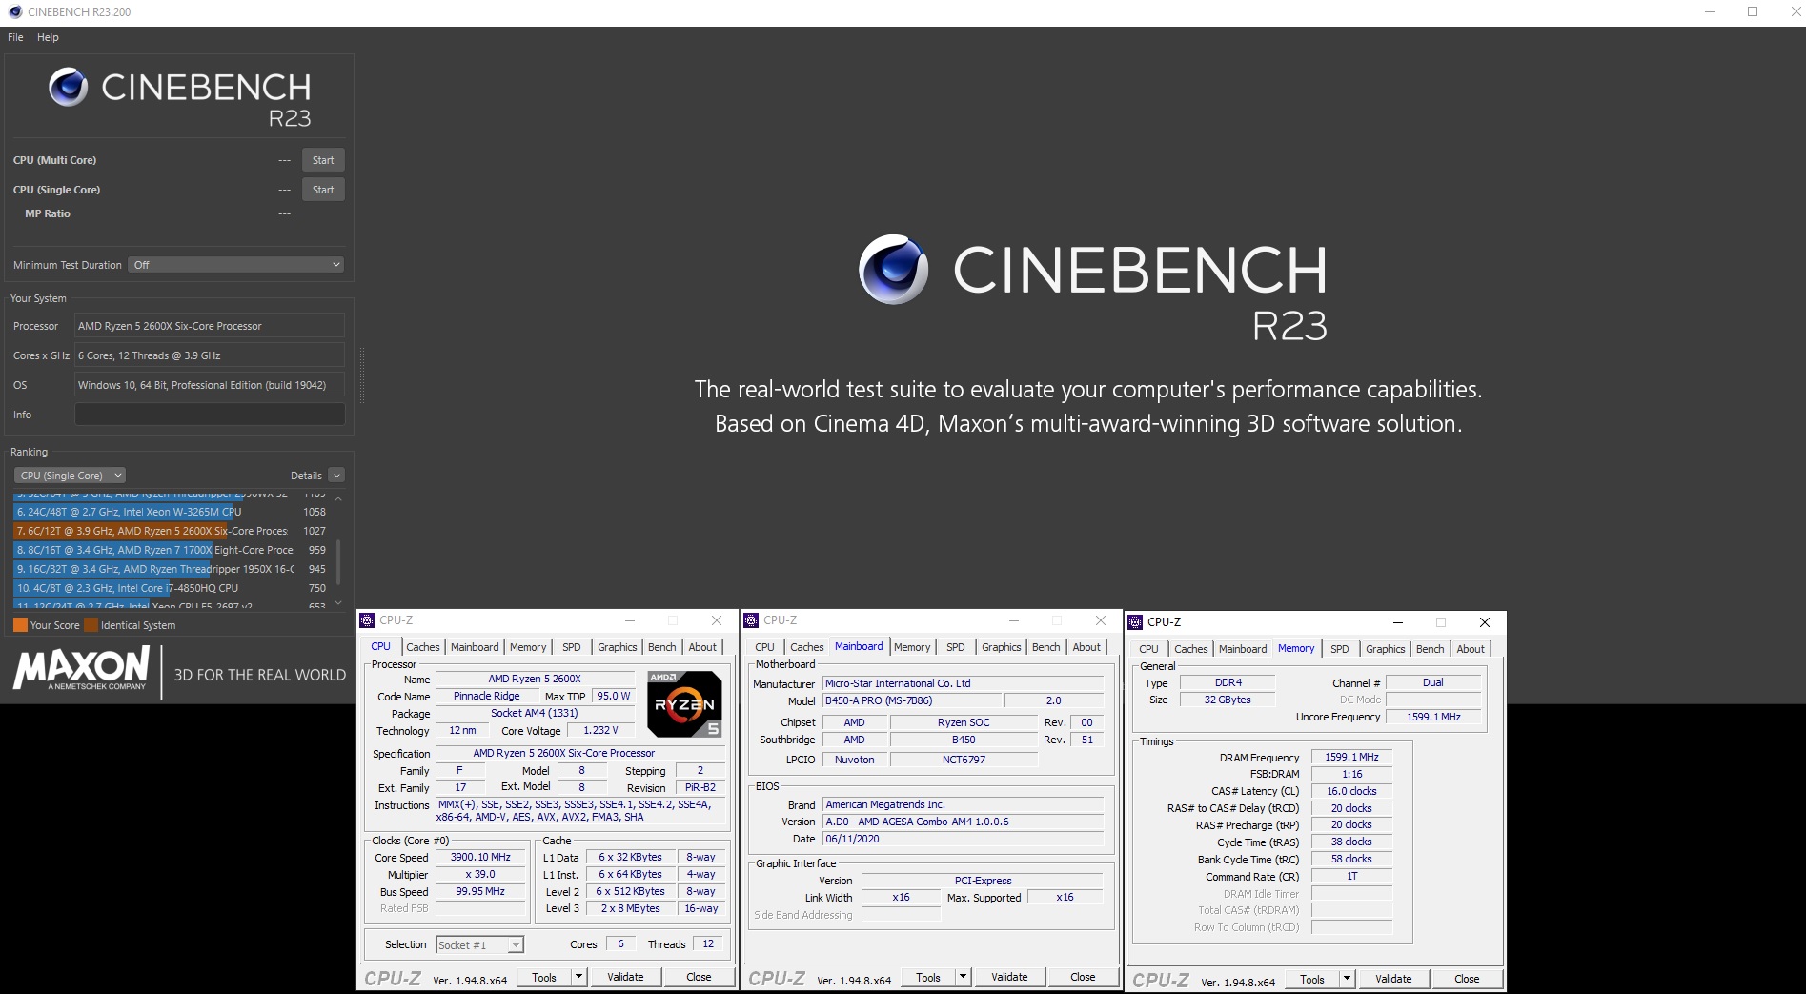
Task: Open Bench tab in Memory CPU-Z window
Action: coord(1431,649)
